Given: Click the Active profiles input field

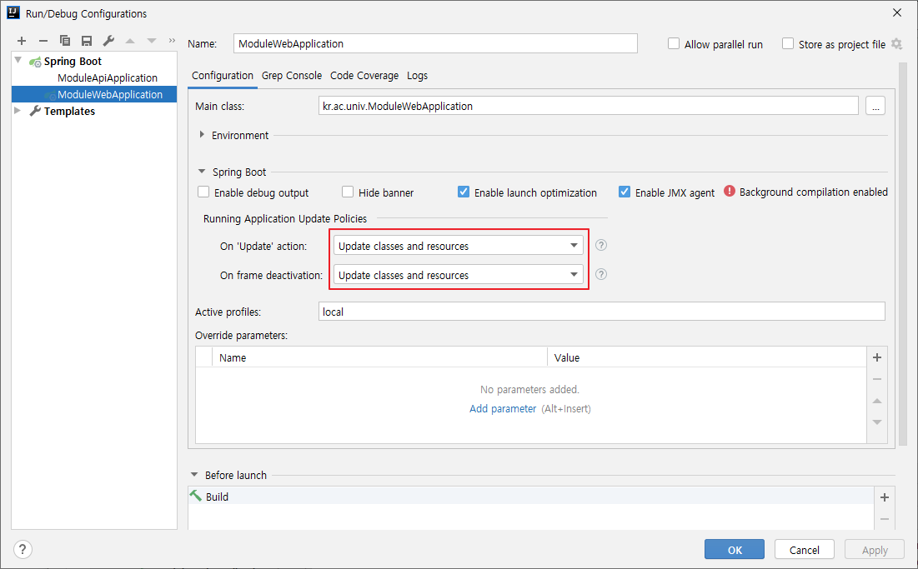Looking at the screenshot, I should (601, 312).
